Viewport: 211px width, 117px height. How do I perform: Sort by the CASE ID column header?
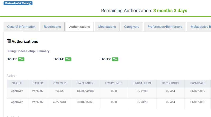tap(38, 83)
